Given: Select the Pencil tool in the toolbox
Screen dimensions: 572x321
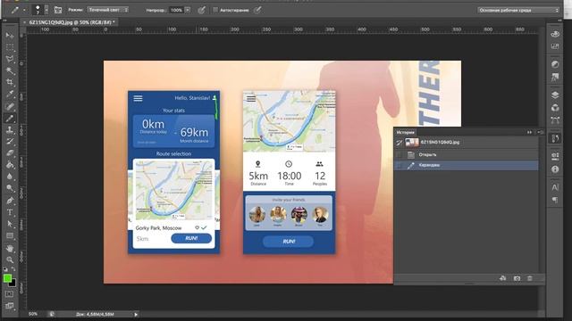Looking at the screenshot, I should [x=10, y=118].
